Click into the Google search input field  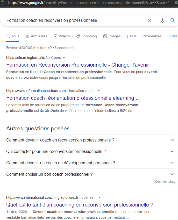pyautogui.click(x=73, y=20)
